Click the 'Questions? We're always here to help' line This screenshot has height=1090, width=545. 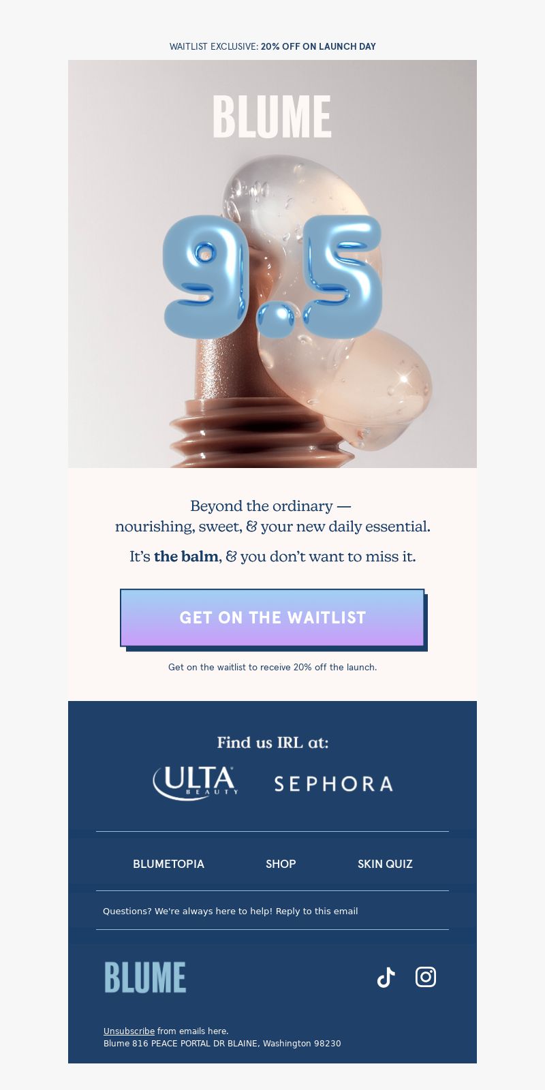[230, 911]
